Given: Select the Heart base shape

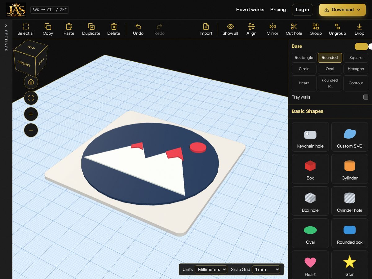Looking at the screenshot, I should pyautogui.click(x=304, y=83).
